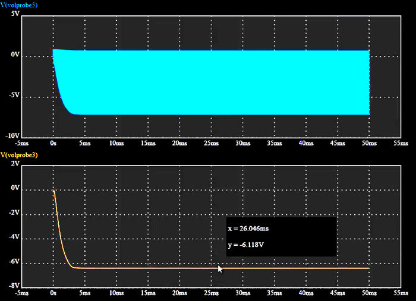The width and height of the screenshot is (416, 301).
Task: Click the -10V axis label on upper plot
Action: 12,136
